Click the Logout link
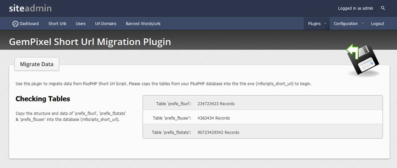 378,23
